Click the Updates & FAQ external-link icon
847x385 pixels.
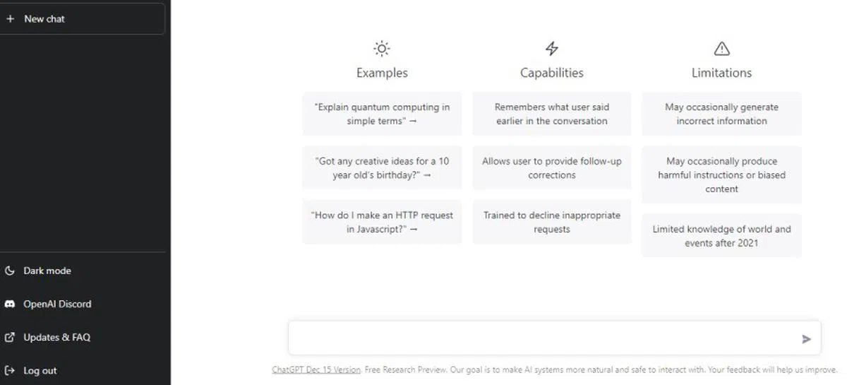point(10,338)
